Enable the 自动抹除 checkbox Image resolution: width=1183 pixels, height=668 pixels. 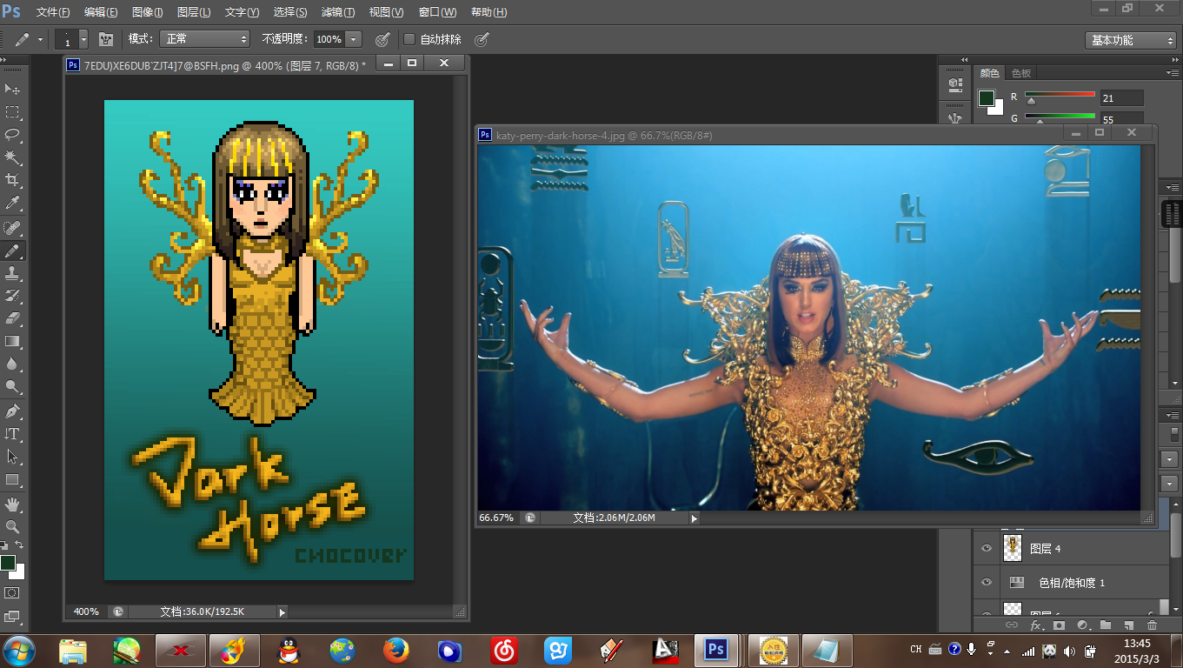click(409, 39)
